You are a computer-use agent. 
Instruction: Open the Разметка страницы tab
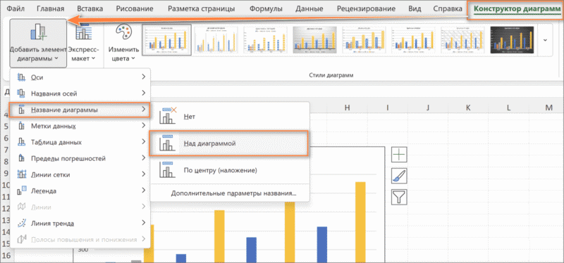202,8
